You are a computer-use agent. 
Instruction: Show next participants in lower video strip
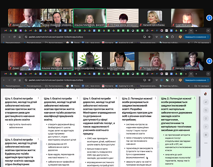click(209, 61)
